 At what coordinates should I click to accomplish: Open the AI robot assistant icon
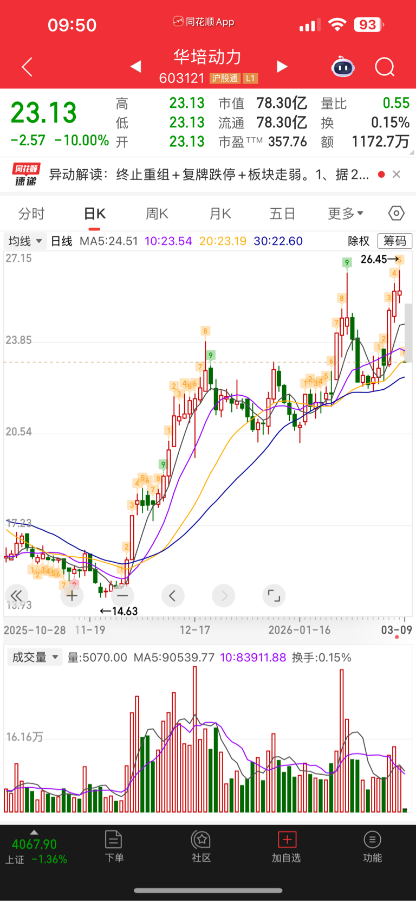click(x=343, y=67)
